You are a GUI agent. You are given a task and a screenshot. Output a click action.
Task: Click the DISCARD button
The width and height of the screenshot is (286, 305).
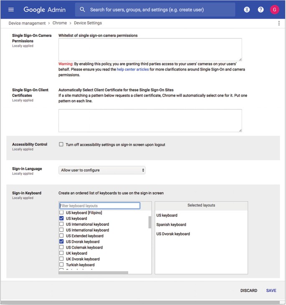(x=248, y=290)
